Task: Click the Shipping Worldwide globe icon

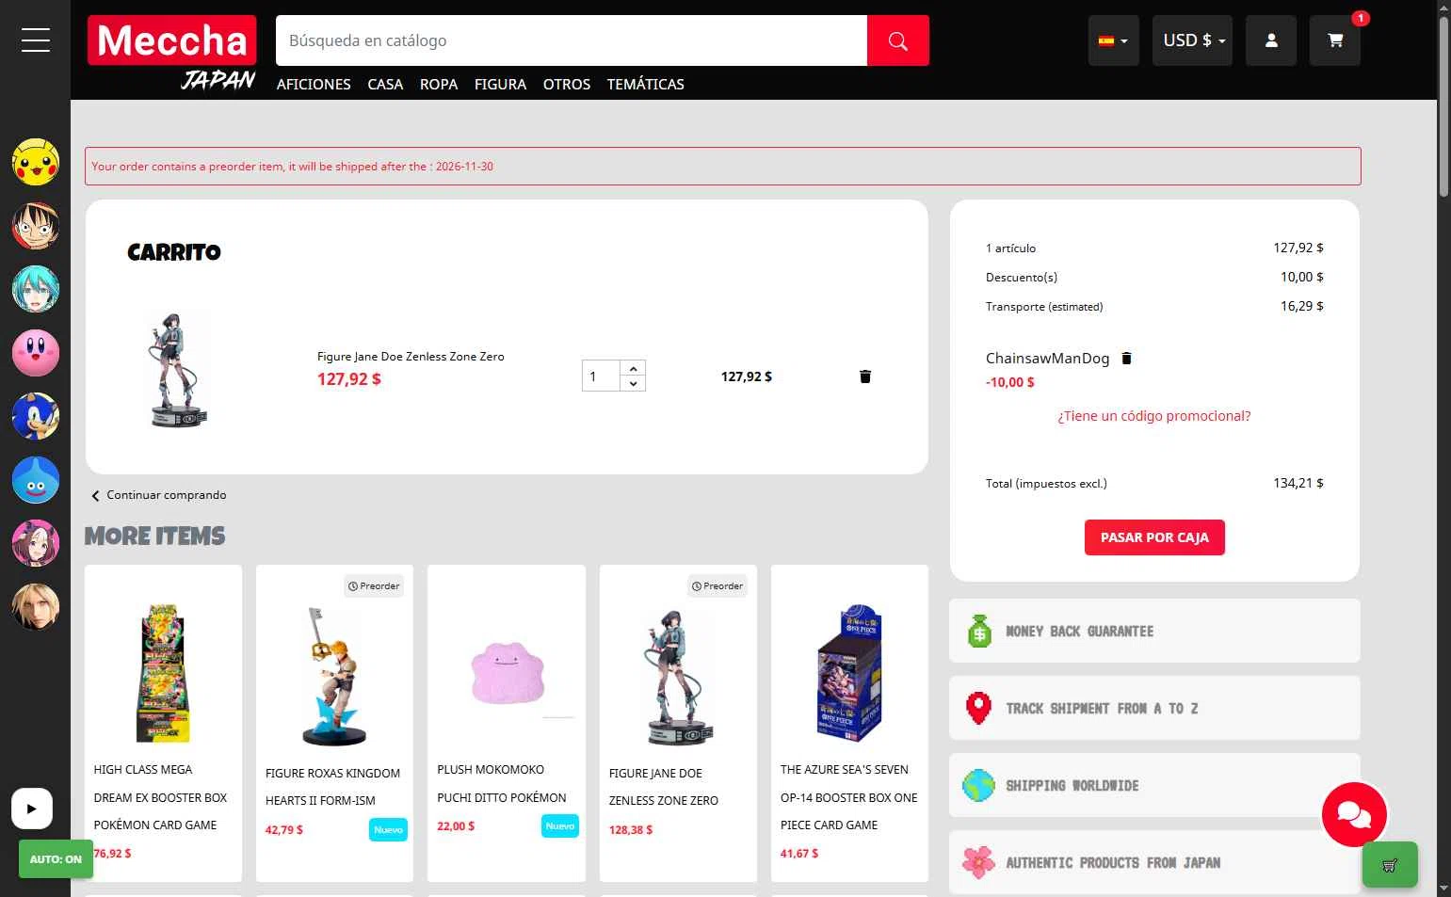Action: pos(979,786)
